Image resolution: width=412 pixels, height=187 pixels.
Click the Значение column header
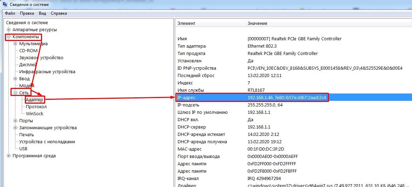329,23
